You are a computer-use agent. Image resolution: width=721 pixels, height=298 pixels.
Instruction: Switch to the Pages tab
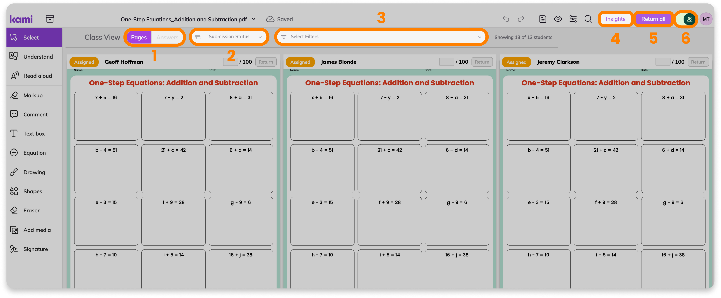pyautogui.click(x=139, y=37)
